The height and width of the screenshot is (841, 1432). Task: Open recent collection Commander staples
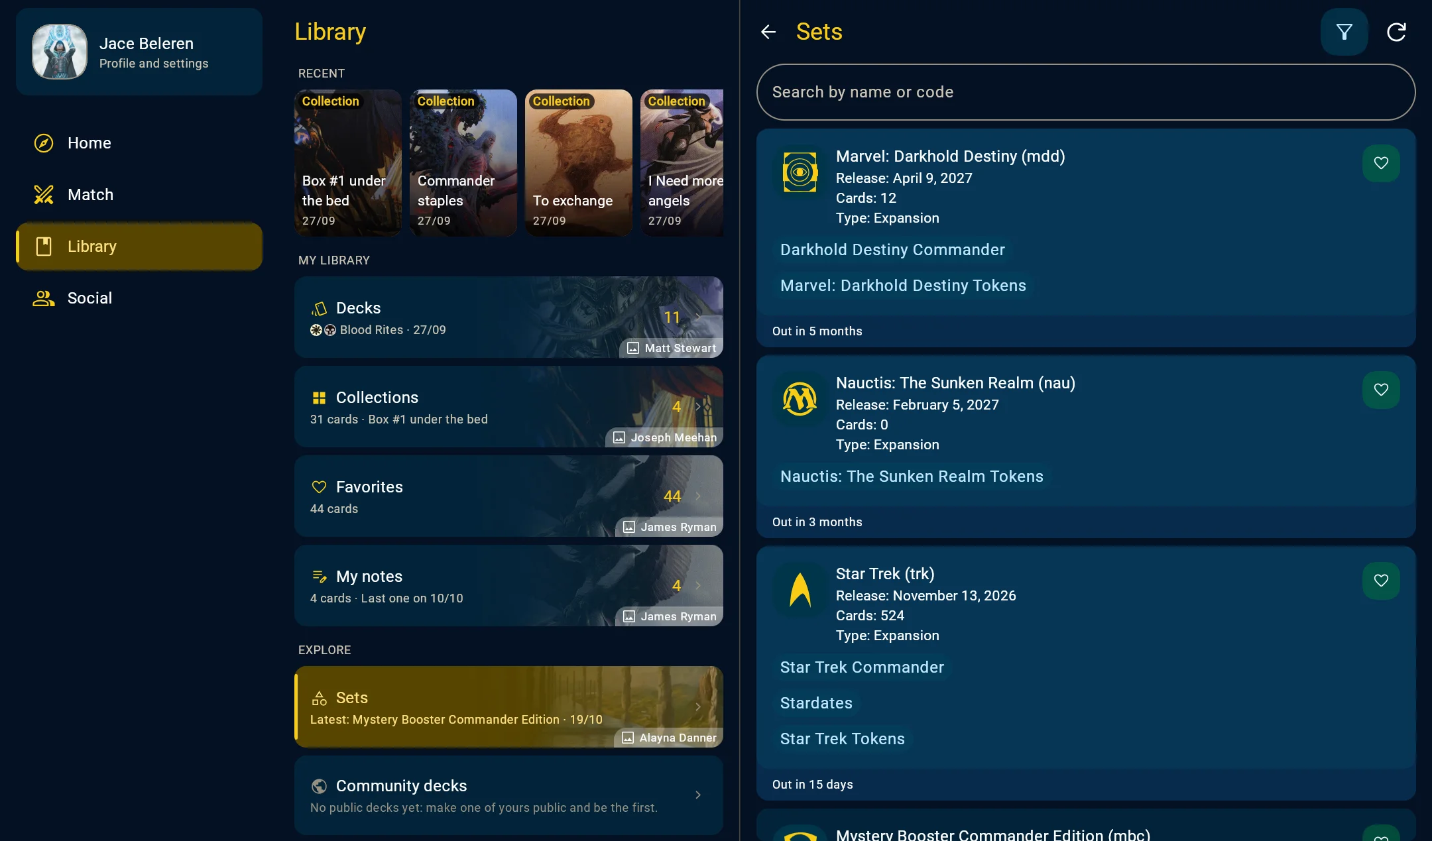tap(463, 163)
